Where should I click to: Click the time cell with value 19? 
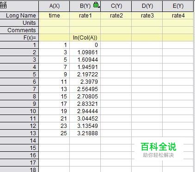coord(54,111)
